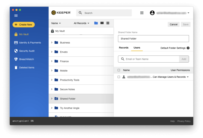Click the User Permissions column header

(180, 70)
